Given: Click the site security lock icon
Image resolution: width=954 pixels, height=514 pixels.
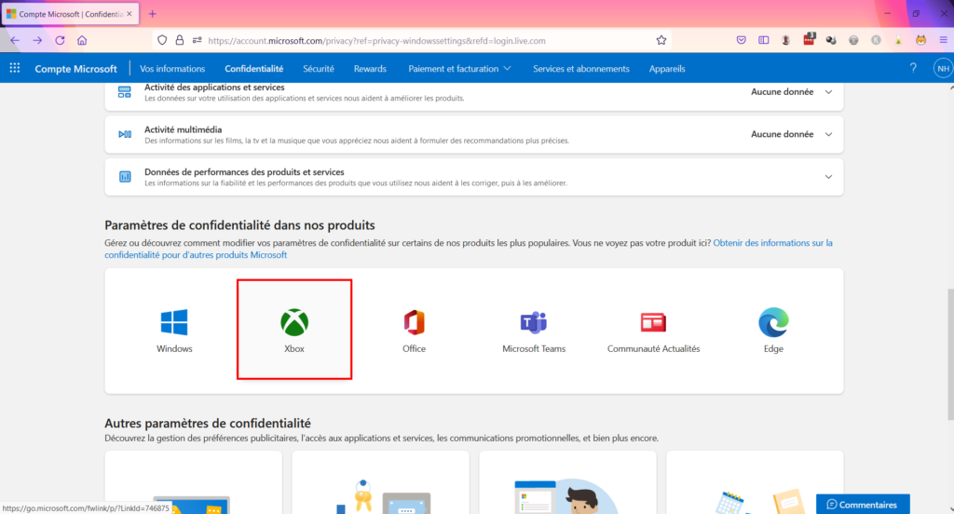Looking at the screenshot, I should 180,40.
